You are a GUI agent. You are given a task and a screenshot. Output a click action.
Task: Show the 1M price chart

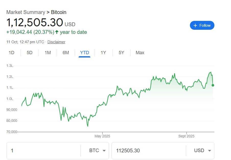click(x=48, y=53)
